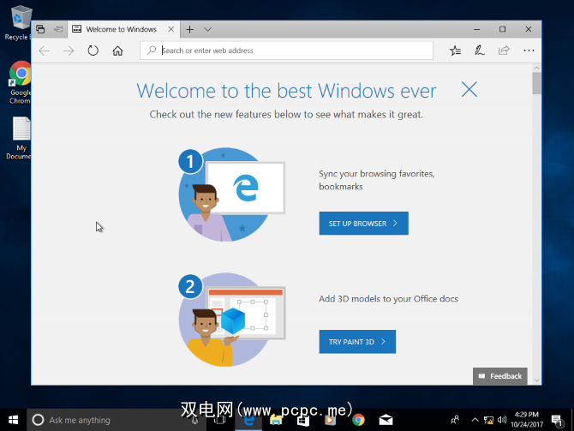Focus the search or web address box
574x431 pixels.
286,51
